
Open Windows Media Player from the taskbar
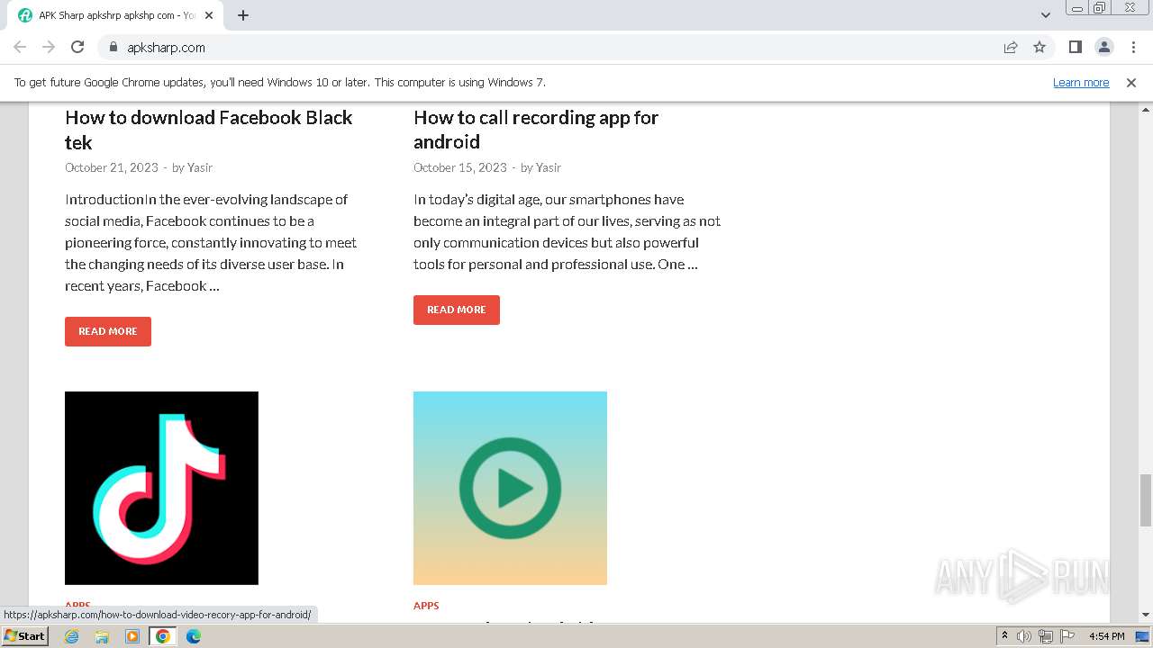tap(132, 636)
